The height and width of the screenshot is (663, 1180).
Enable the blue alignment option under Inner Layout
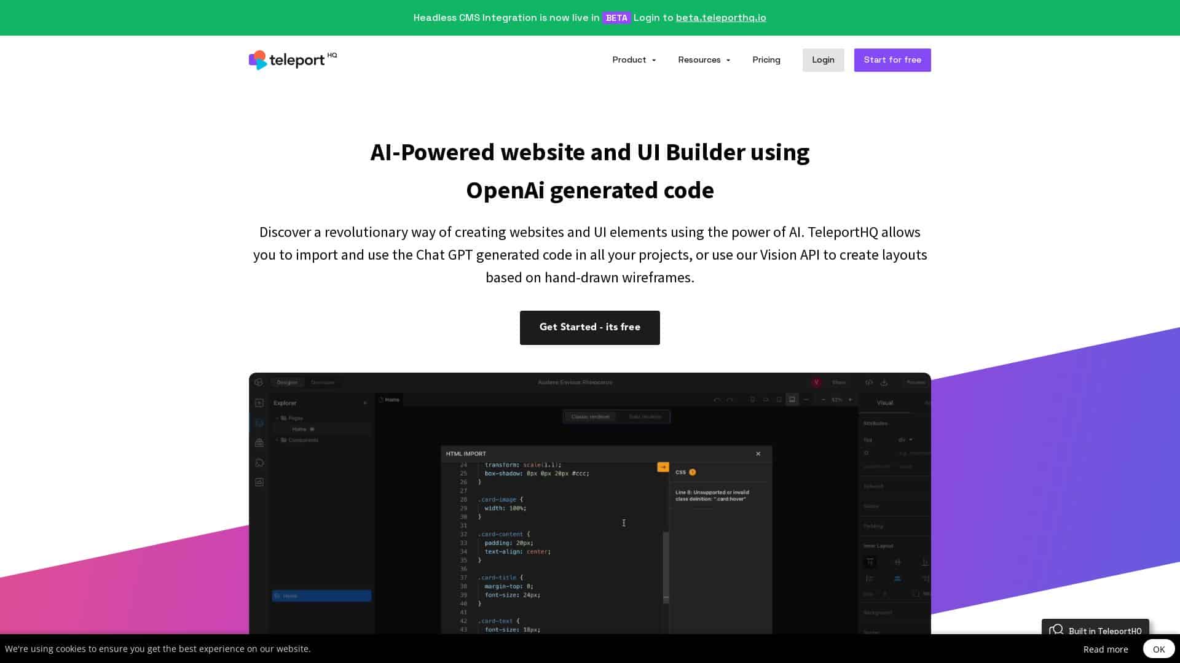897,579
